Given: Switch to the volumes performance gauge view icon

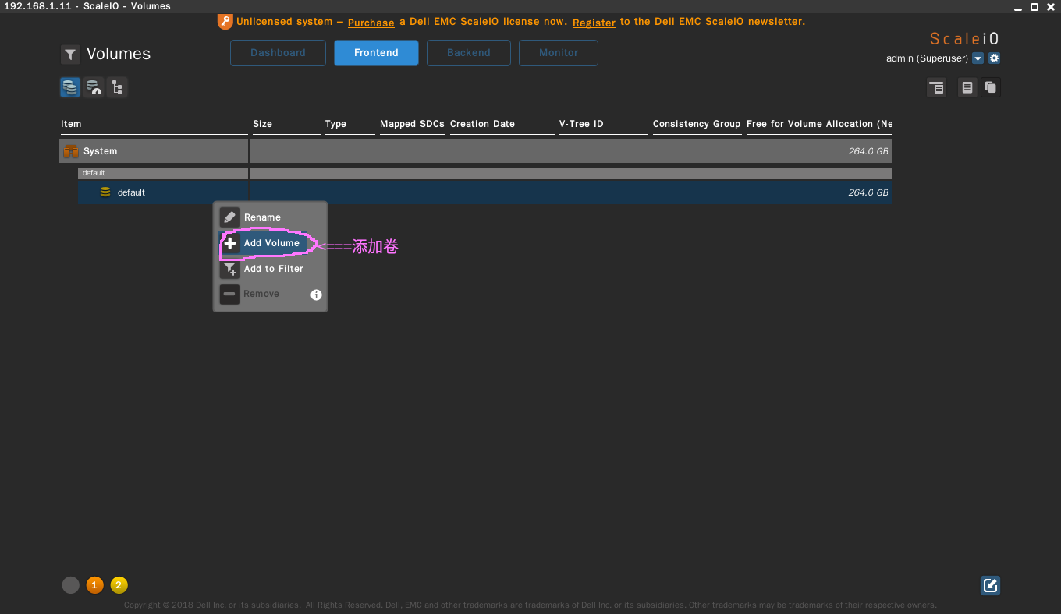Looking at the screenshot, I should click(x=94, y=87).
